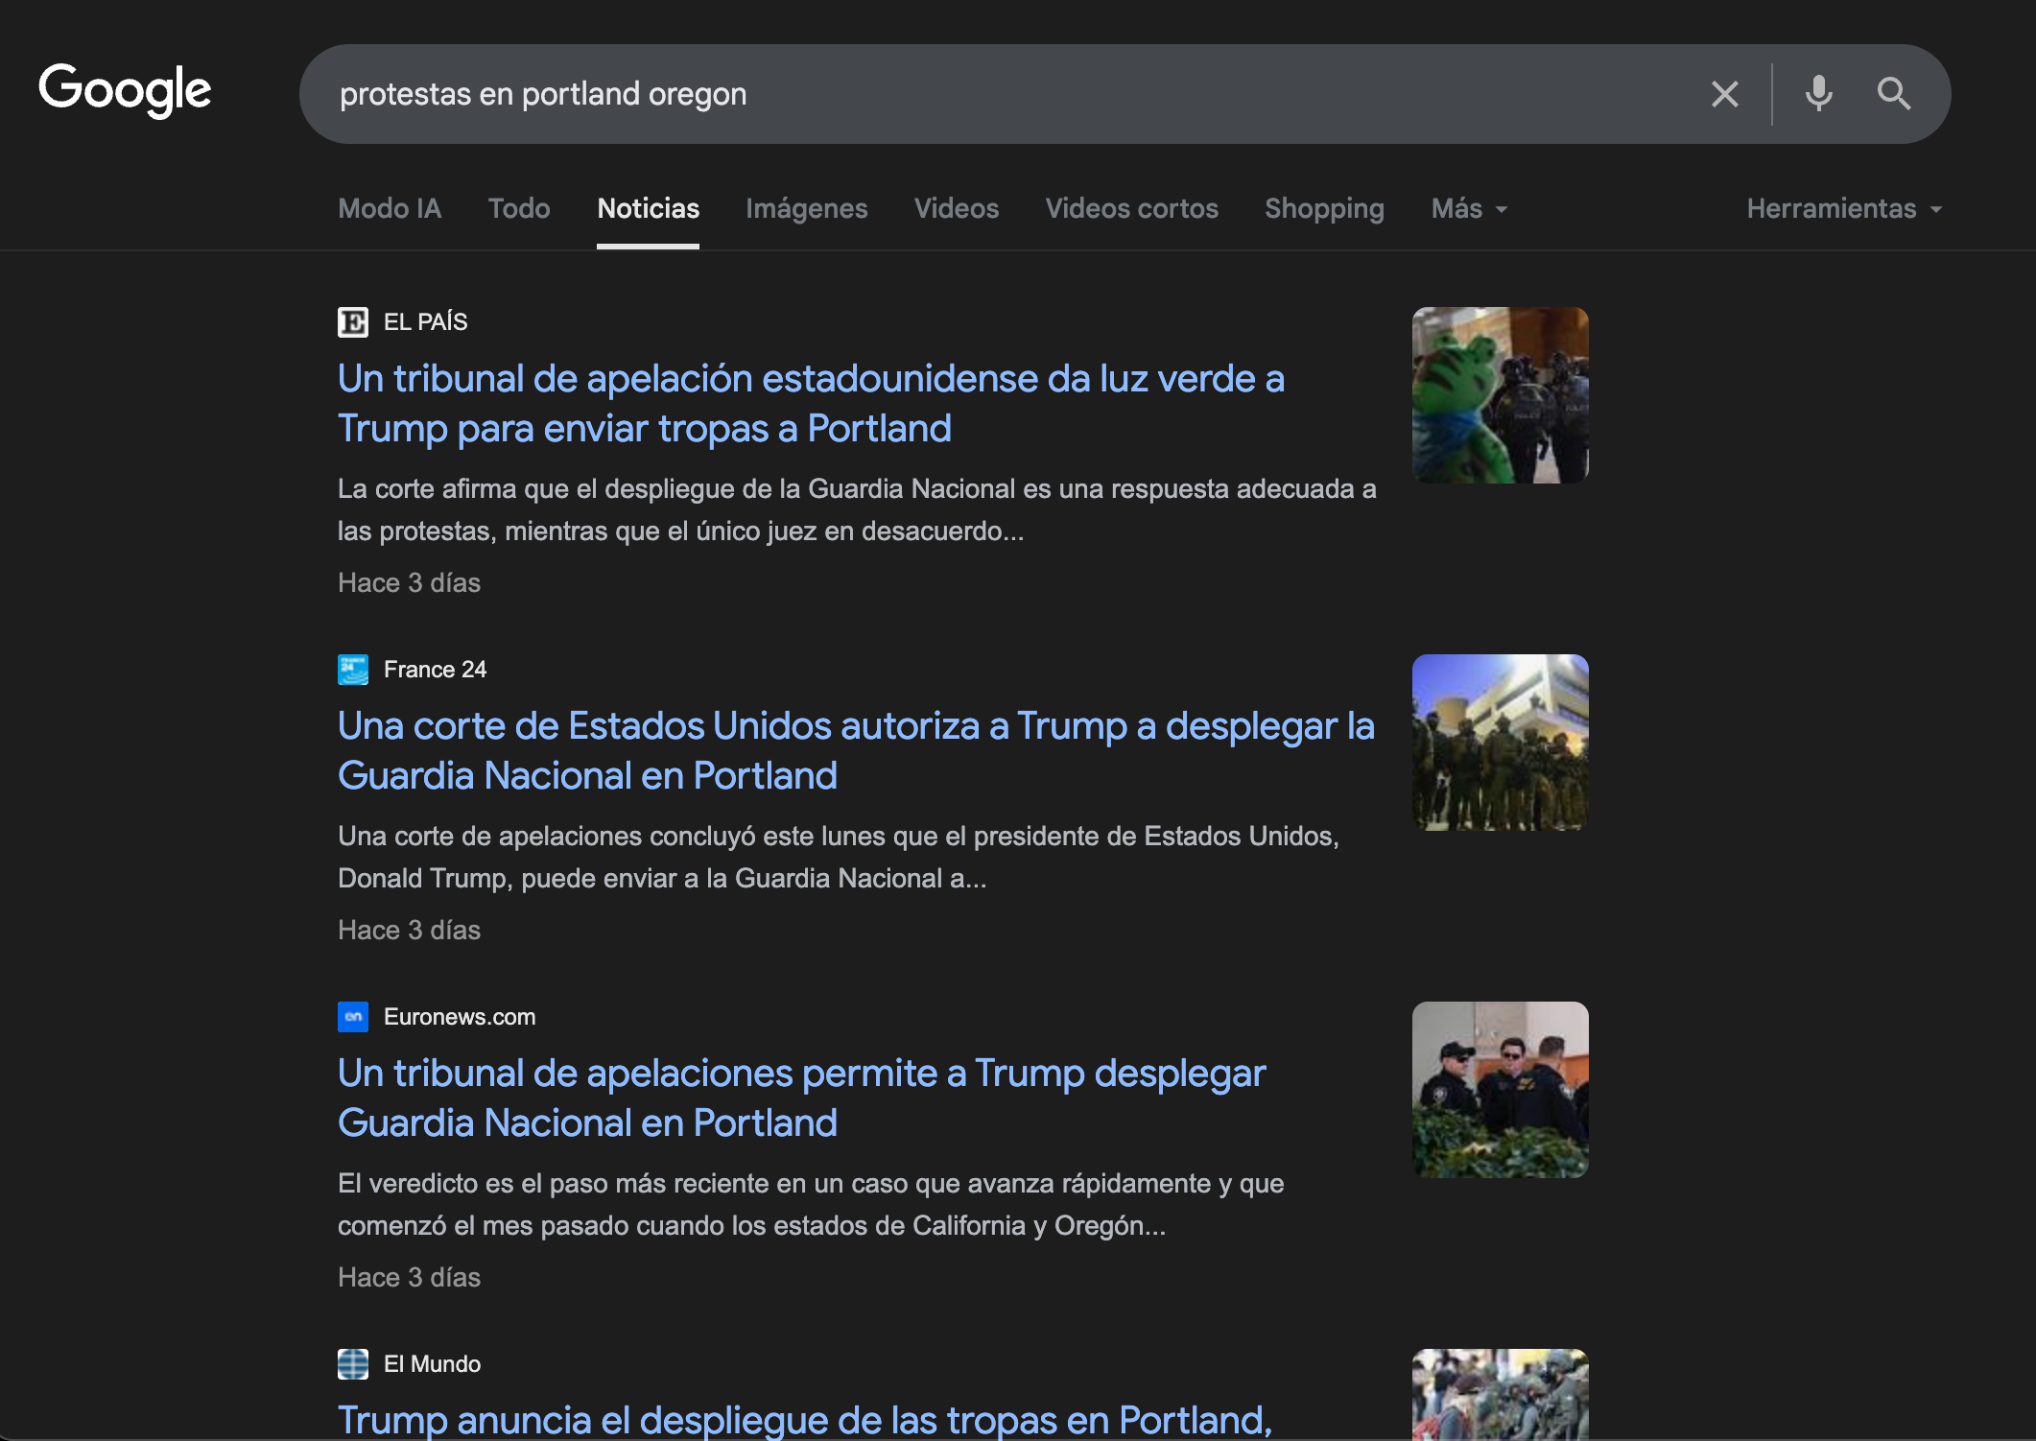Click the El Mundo favicon icon
2036x1441 pixels.
353,1364
